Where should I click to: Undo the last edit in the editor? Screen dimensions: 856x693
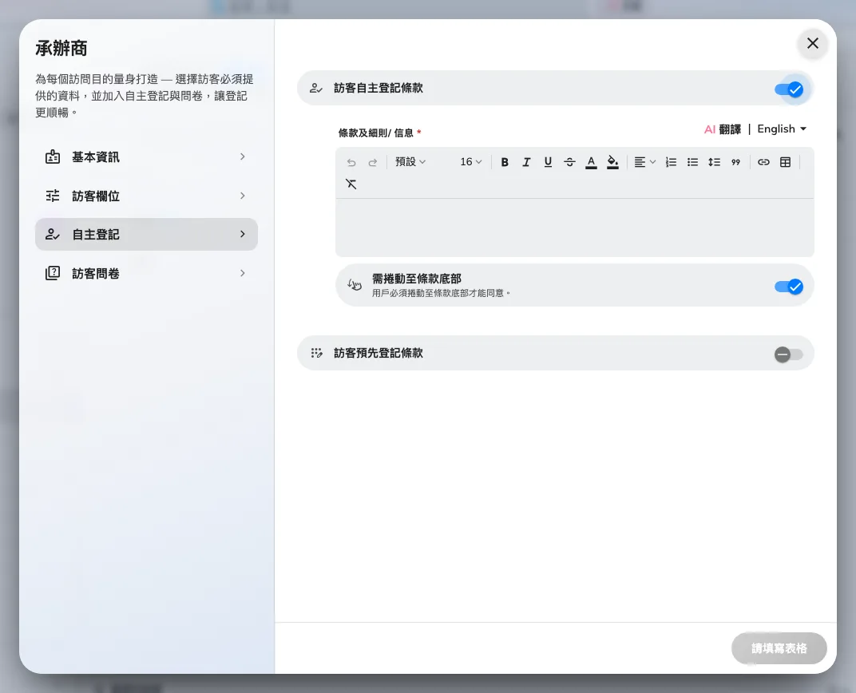point(351,162)
